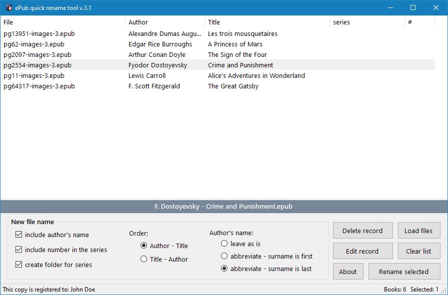The image size is (448, 295).
Task: Click the ePub app icon in title bar
Action: [x=8, y=7]
